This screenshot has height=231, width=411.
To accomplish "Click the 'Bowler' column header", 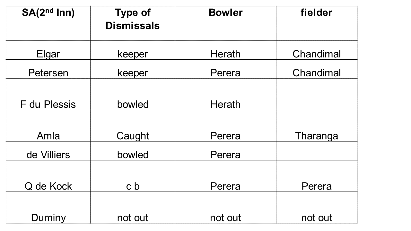I will [225, 13].
